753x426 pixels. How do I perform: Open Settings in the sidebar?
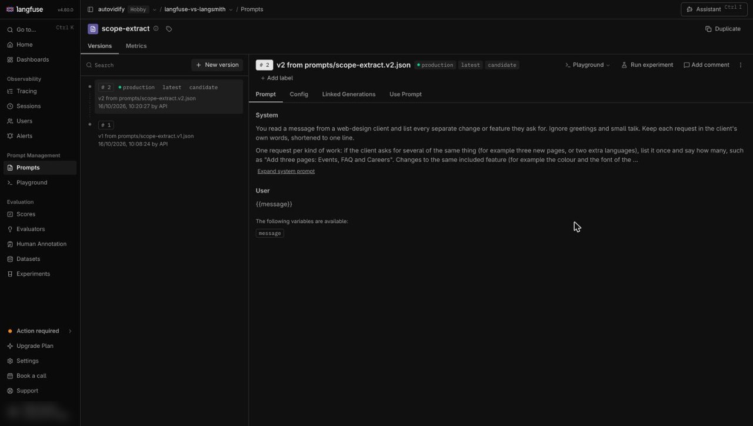tap(40, 361)
